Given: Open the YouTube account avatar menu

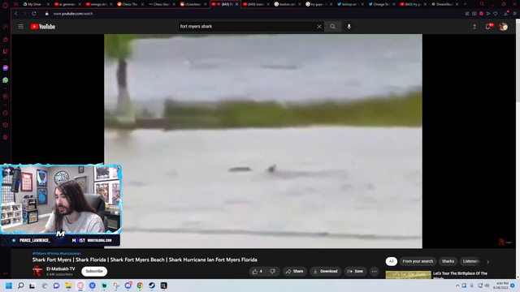Looking at the screenshot, I should pos(504,27).
